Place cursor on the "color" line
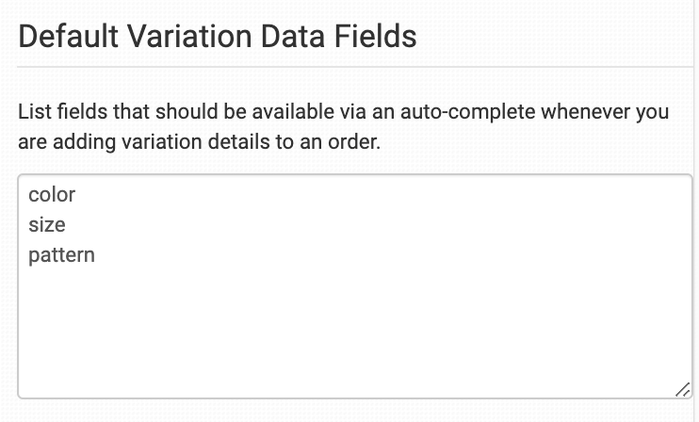Screen dimensions: 699x422 [52, 195]
